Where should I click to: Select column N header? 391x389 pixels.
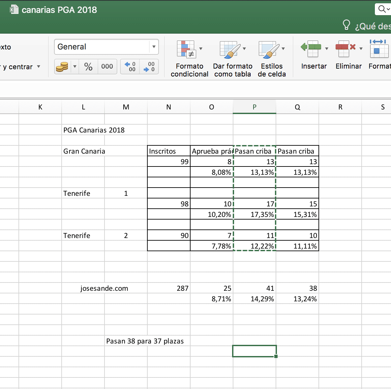pos(168,107)
